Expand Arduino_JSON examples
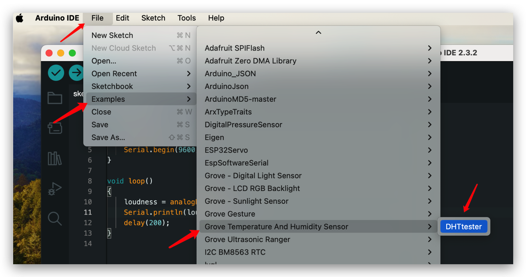Image resolution: width=526 pixels, height=277 pixels. 318,74
